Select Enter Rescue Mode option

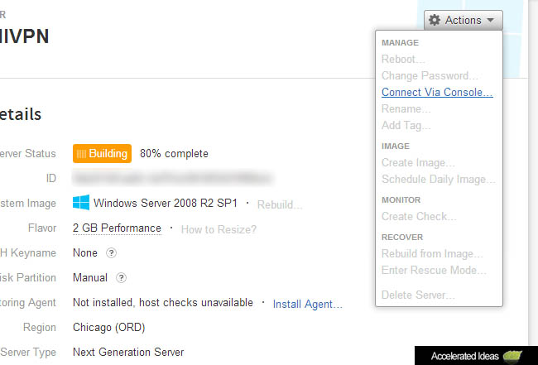(434, 271)
